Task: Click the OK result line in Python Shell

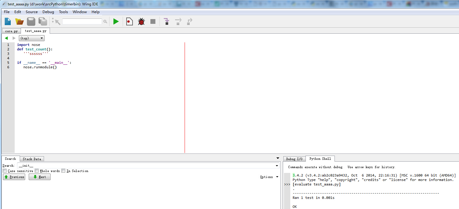Action: (x=295, y=207)
